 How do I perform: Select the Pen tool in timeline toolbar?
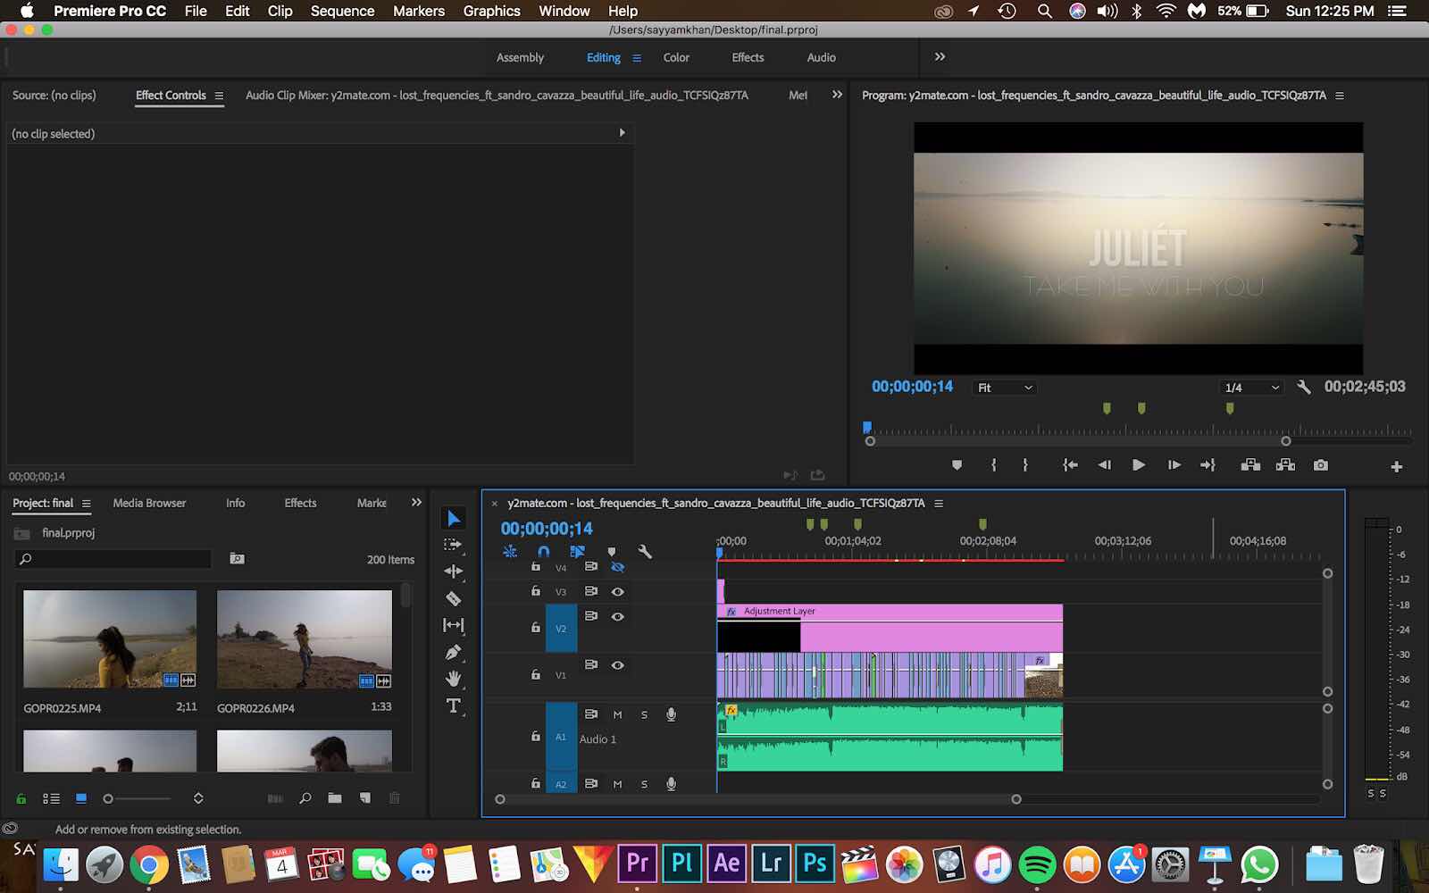(454, 652)
